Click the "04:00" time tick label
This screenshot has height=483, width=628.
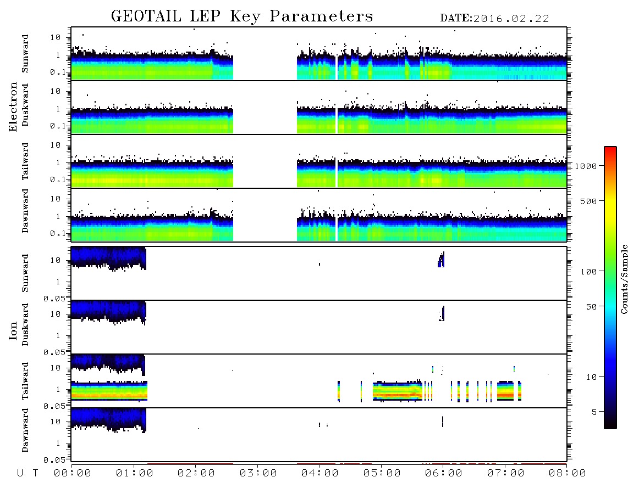(319, 474)
